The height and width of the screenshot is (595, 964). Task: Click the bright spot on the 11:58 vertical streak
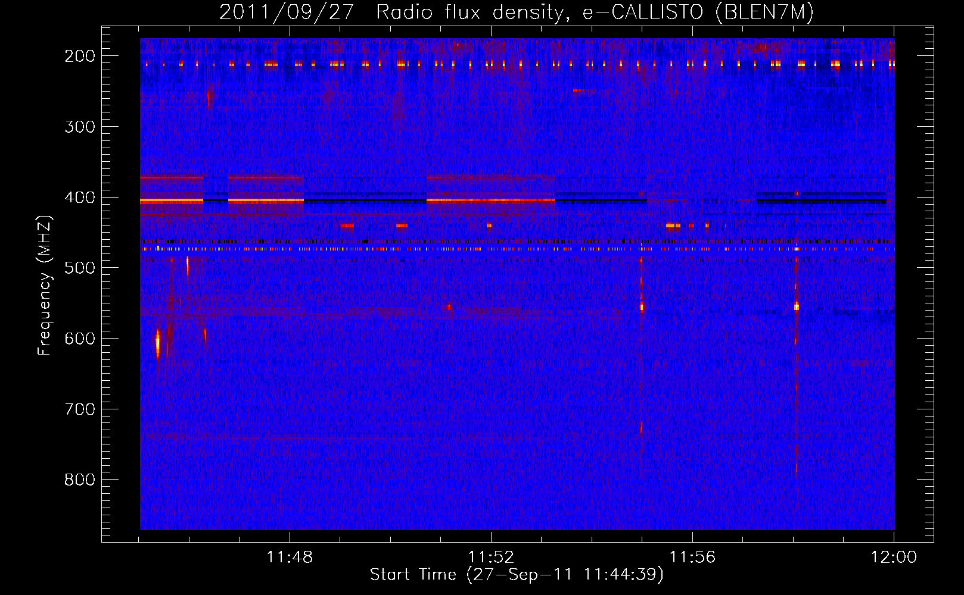[796, 306]
